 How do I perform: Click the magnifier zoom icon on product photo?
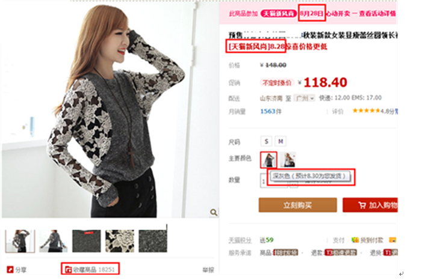tap(214, 213)
